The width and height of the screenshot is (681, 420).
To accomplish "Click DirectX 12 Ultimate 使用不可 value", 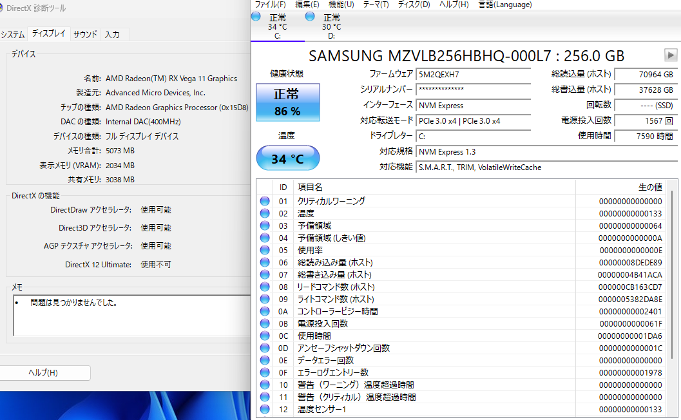I will point(156,265).
